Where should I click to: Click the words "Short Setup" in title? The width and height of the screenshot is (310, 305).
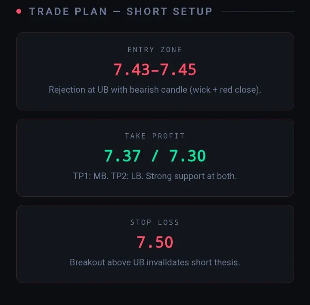coord(170,11)
